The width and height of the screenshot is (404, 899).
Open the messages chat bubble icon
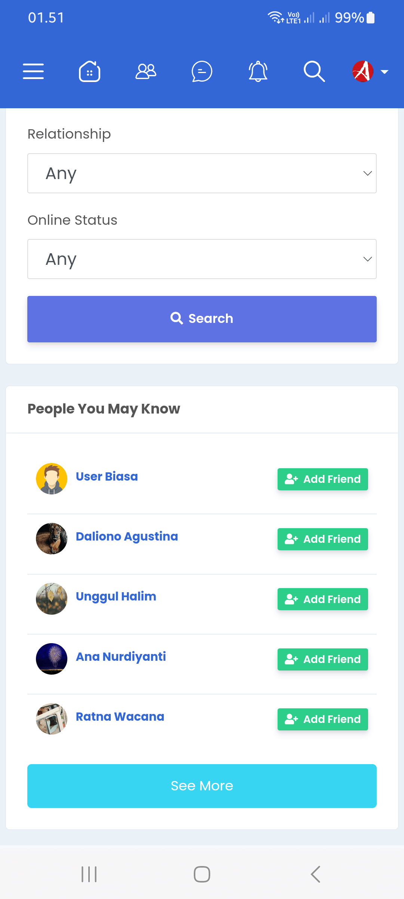202,71
